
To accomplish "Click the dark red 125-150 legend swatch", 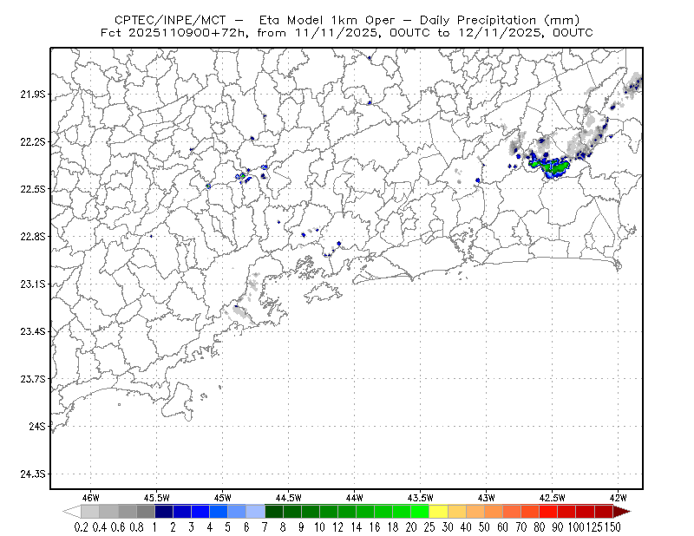I will pyautogui.click(x=604, y=512).
